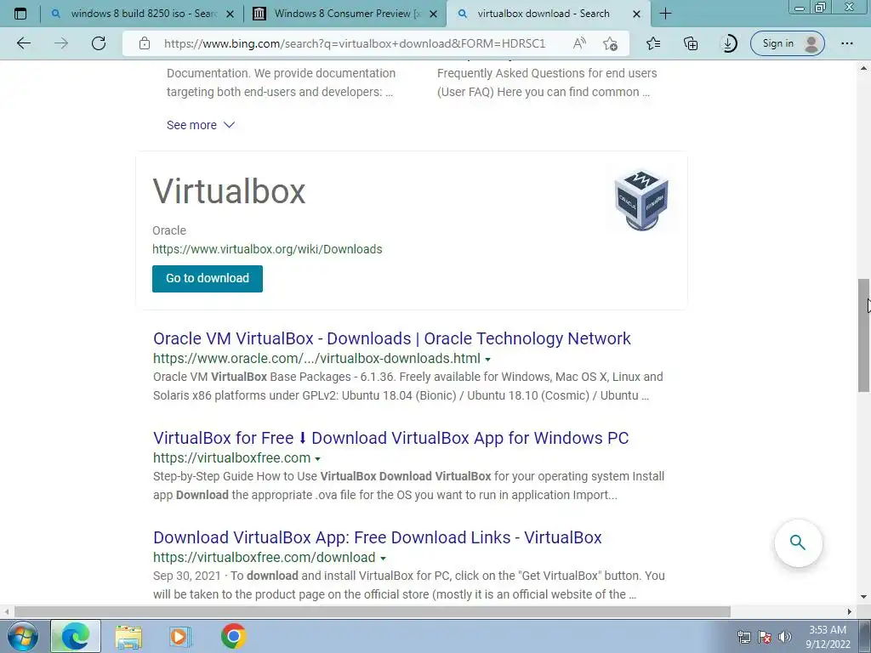Screen dimensions: 871x653
Task: Click the horizontal scrollbar right arrow
Action: [x=850, y=611]
